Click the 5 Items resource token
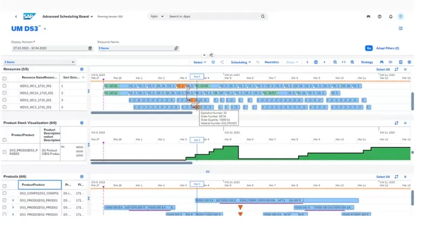 click(x=104, y=48)
